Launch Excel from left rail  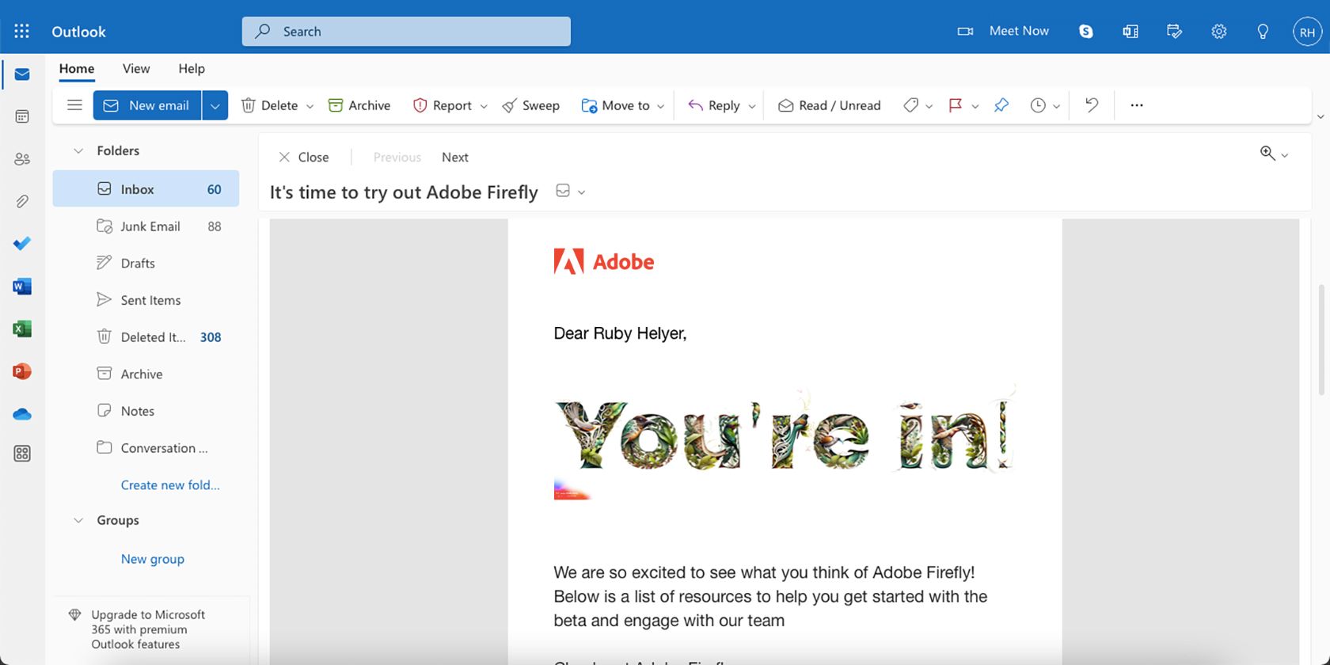(x=22, y=329)
